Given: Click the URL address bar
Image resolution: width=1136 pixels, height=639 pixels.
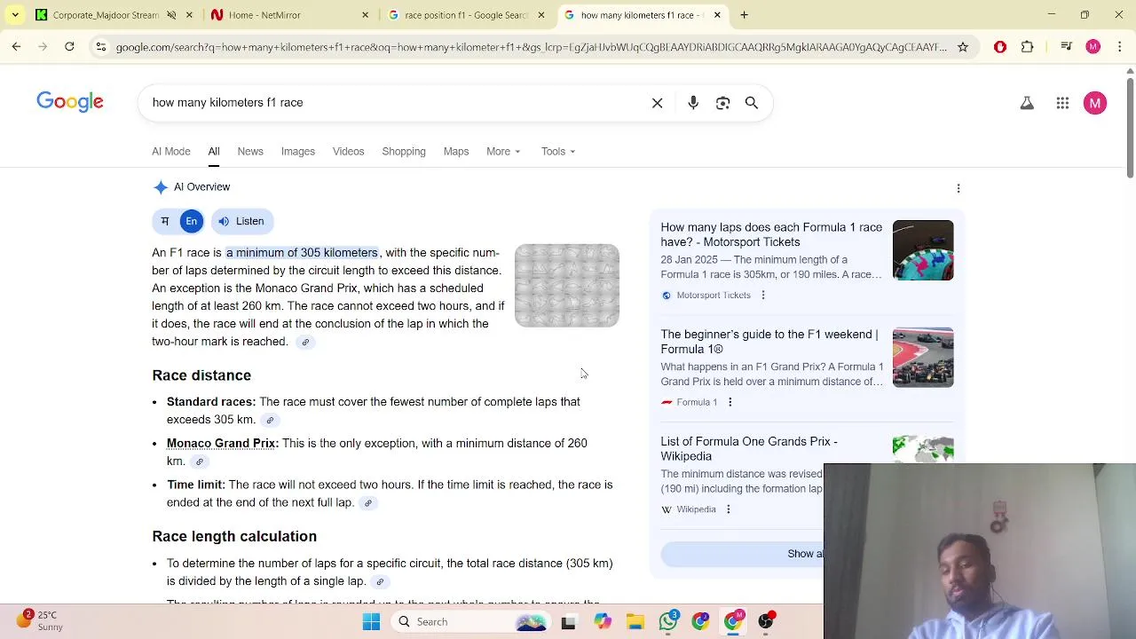Looking at the screenshot, I should pyautogui.click(x=531, y=47).
